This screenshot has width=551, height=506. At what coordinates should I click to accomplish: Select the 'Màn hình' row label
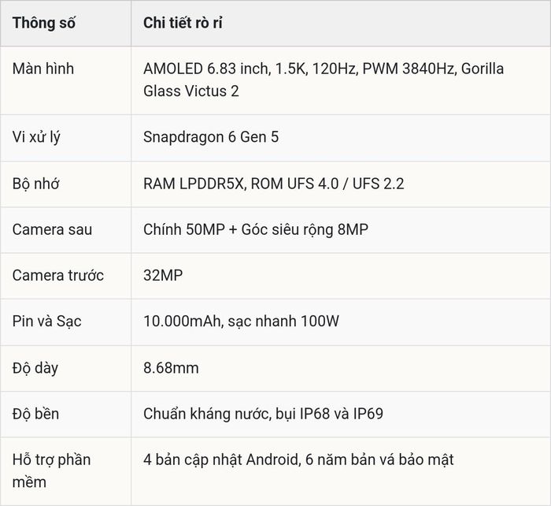(43, 69)
